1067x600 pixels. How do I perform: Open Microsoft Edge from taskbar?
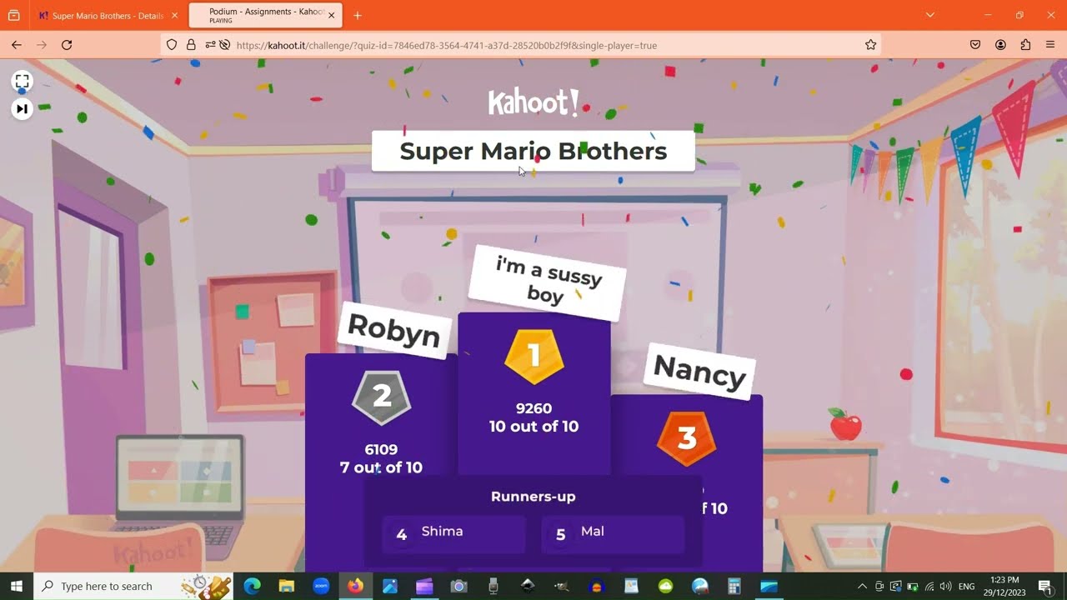(x=252, y=586)
